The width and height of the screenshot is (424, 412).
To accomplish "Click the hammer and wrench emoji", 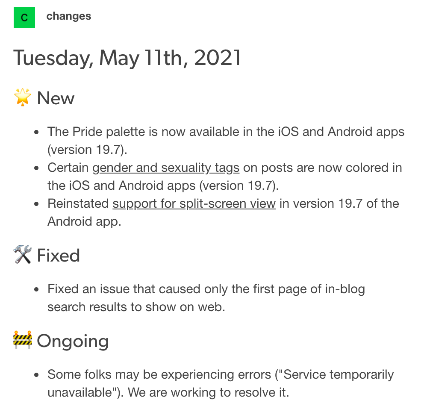I will point(22,254).
